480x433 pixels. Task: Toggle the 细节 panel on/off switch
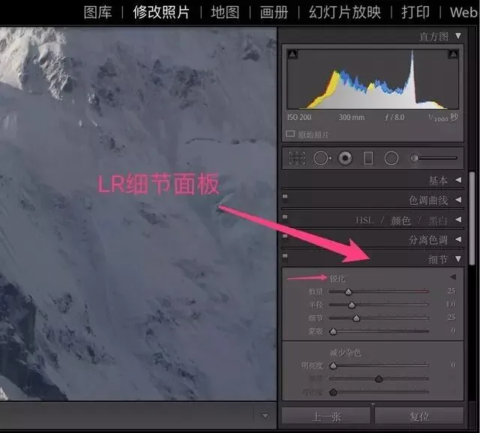pyautogui.click(x=285, y=256)
